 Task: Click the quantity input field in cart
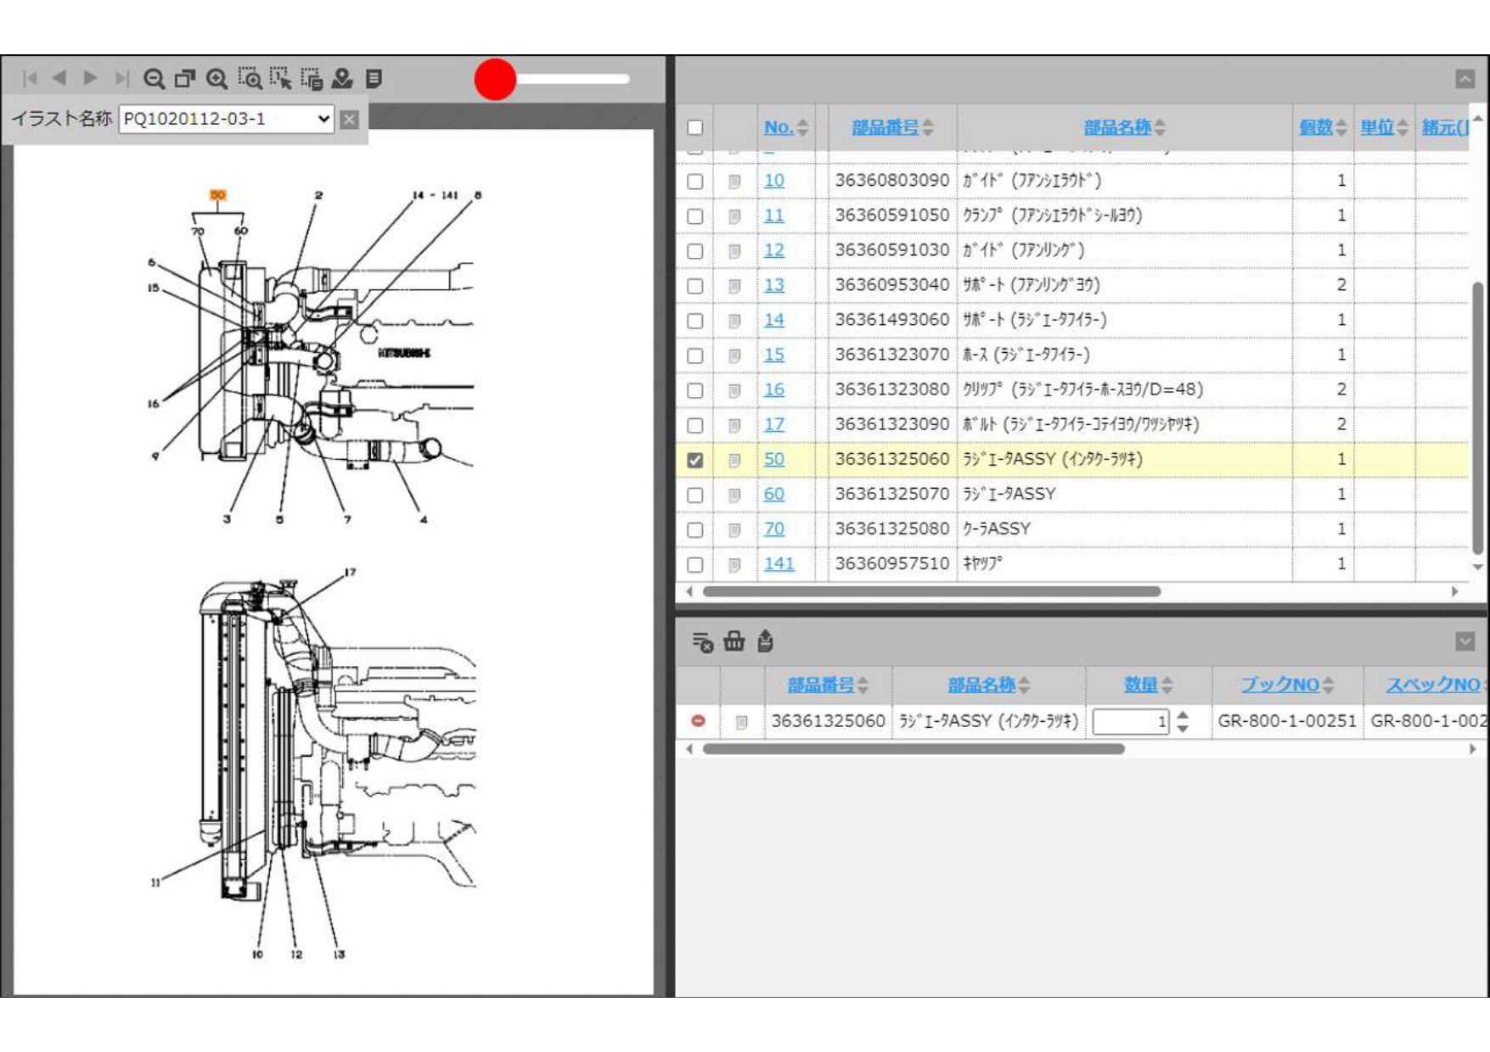click(x=1129, y=721)
